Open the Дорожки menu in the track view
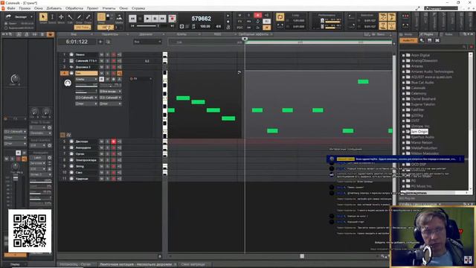Screen dimensions: 476x268 click(x=146, y=34)
